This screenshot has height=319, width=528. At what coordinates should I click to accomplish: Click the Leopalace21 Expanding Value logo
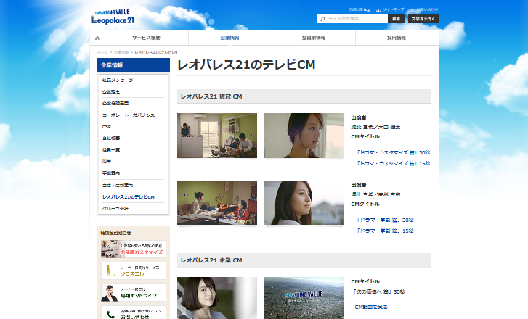113,17
